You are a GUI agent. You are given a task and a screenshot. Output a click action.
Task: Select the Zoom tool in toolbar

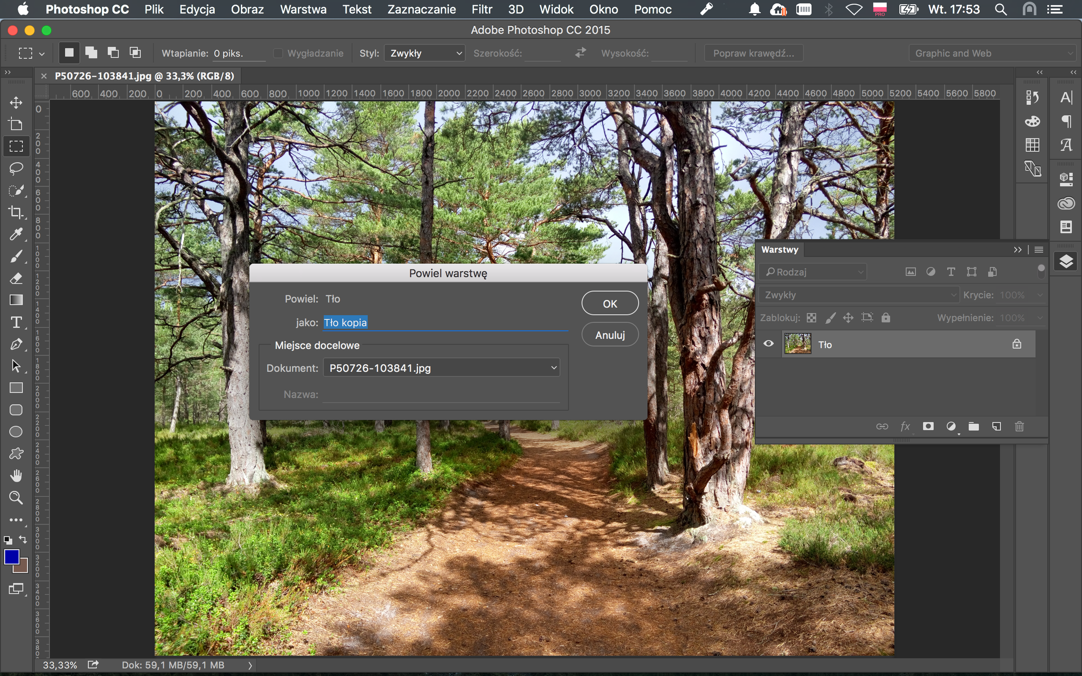point(16,498)
